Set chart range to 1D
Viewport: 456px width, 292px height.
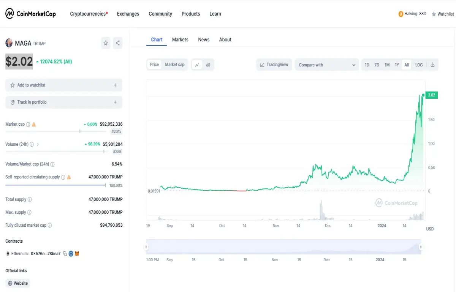(x=367, y=65)
